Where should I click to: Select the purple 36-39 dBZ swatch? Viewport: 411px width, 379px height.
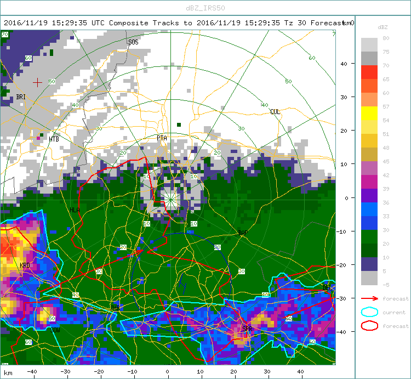[369, 195]
